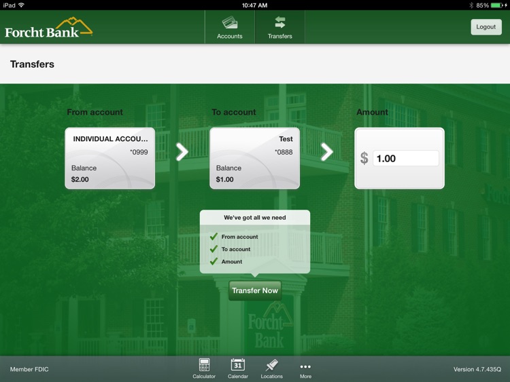510x382 pixels.
Task: Select the Test *0888 to account card
Action: point(255,158)
